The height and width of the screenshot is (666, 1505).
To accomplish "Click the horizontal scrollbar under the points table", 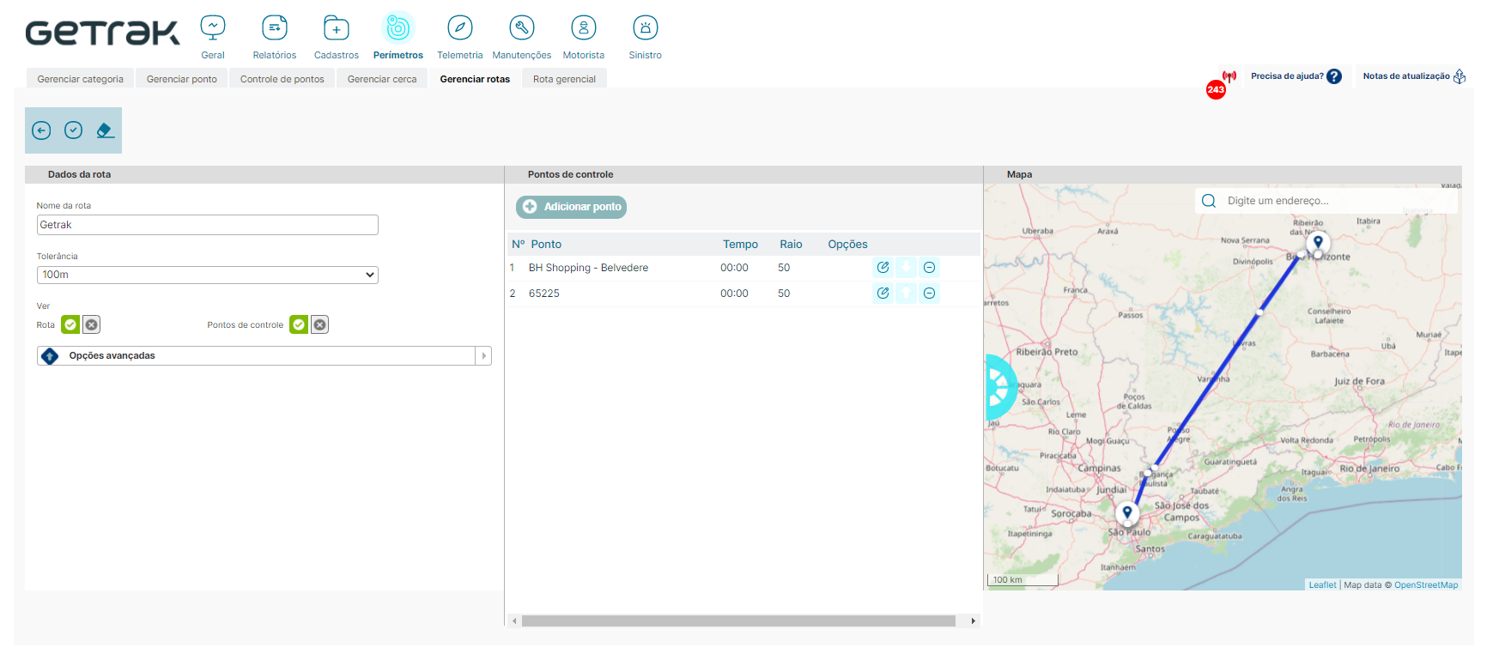I will (738, 621).
